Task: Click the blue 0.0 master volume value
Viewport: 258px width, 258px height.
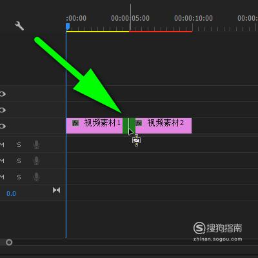Action: click(11, 193)
